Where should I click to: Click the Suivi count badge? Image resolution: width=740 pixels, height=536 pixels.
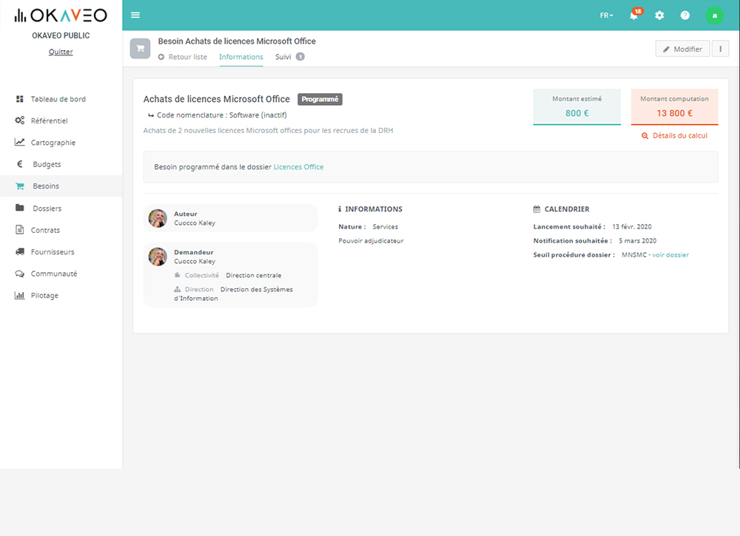pos(300,57)
